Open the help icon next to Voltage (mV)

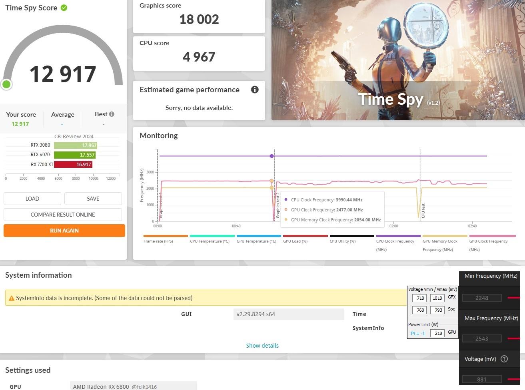tap(504, 359)
